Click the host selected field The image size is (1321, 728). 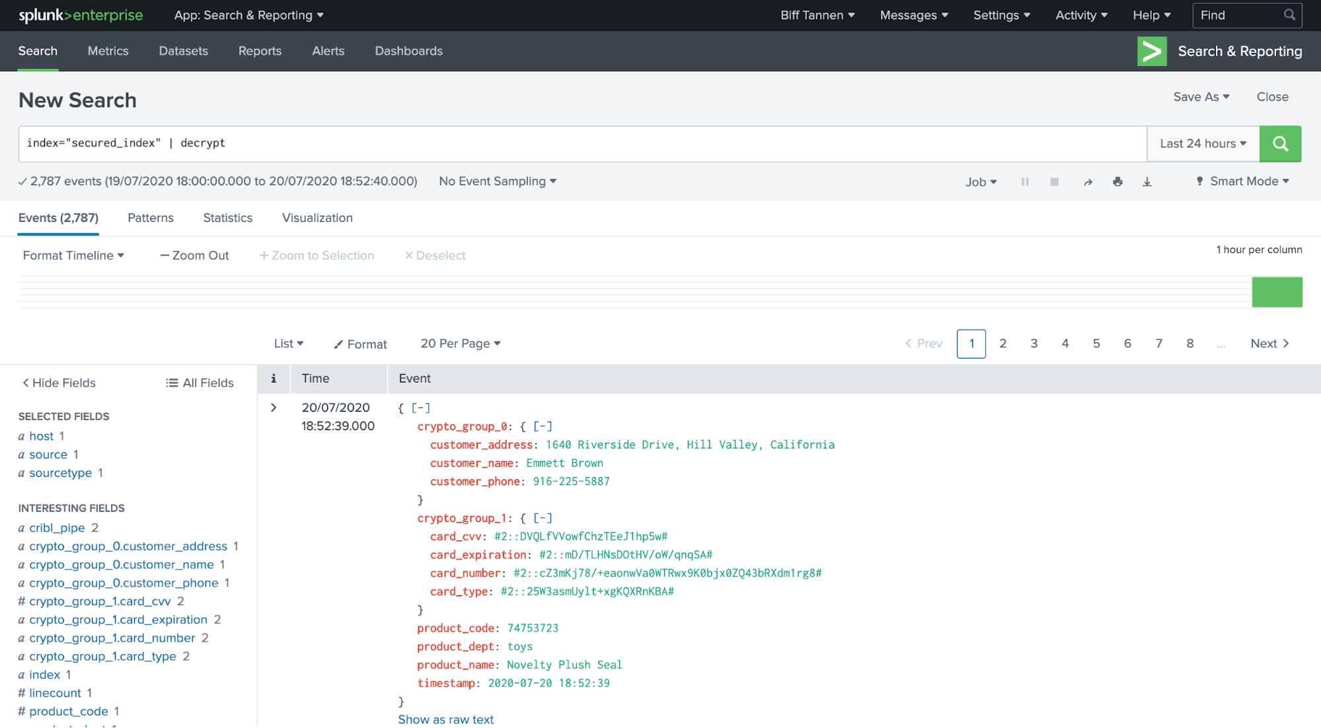click(41, 436)
